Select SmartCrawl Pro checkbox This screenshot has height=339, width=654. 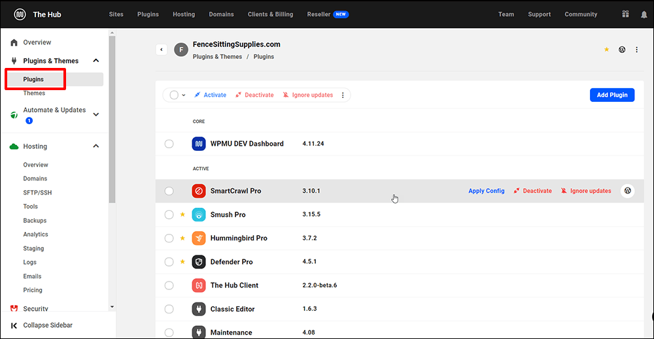point(169,191)
